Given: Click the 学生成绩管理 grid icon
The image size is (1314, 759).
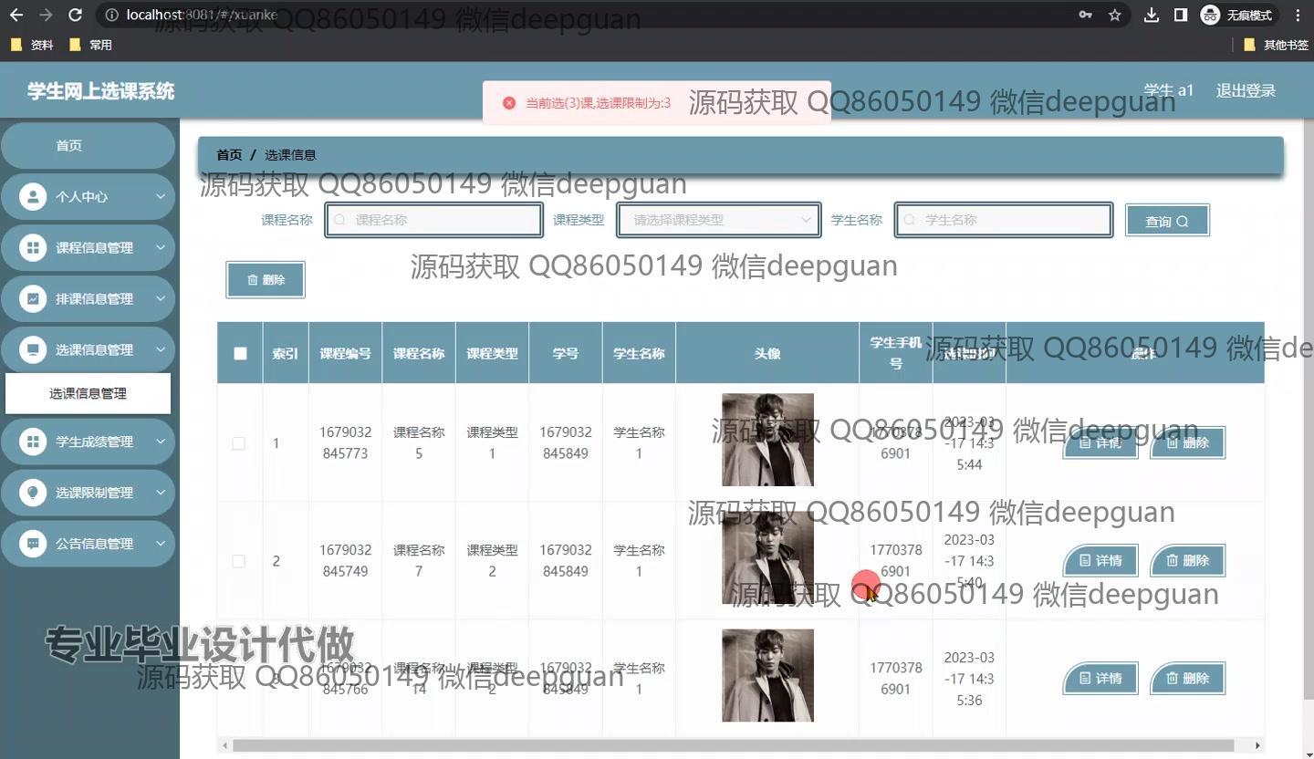Looking at the screenshot, I should click(x=33, y=442).
